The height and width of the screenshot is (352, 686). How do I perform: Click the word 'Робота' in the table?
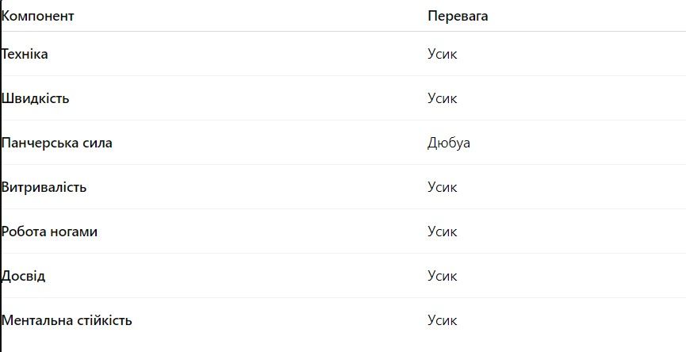(24, 231)
